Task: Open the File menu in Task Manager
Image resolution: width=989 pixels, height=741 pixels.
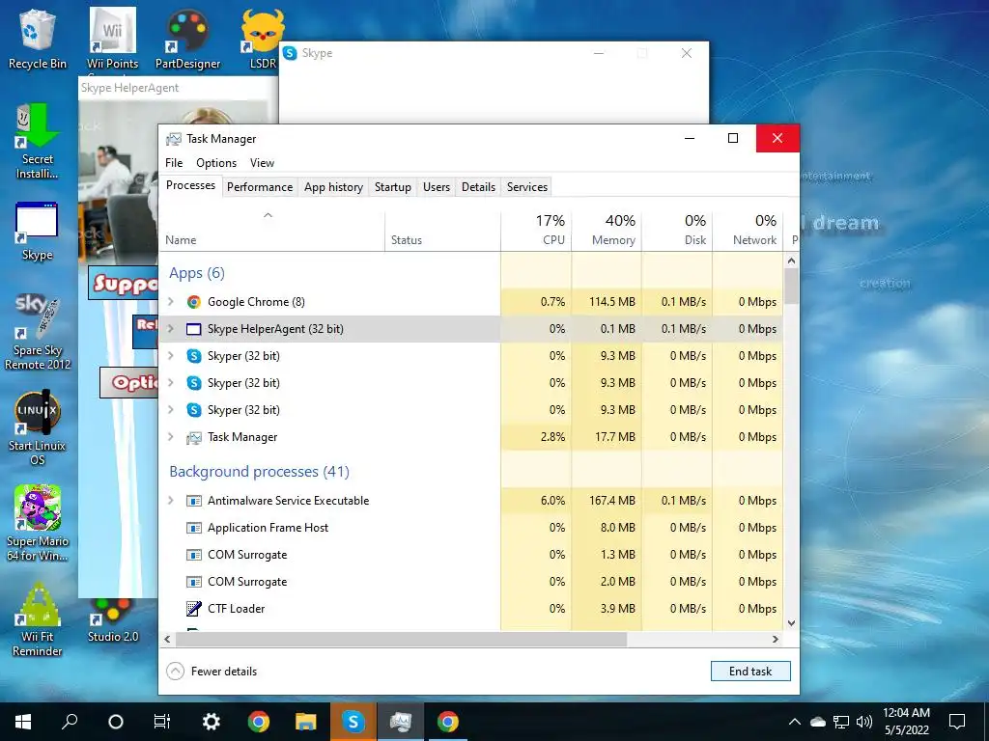Action: pyautogui.click(x=174, y=163)
